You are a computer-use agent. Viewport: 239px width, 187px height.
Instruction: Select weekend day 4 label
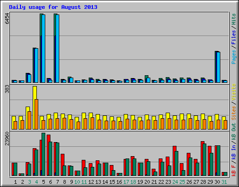tap(36, 182)
